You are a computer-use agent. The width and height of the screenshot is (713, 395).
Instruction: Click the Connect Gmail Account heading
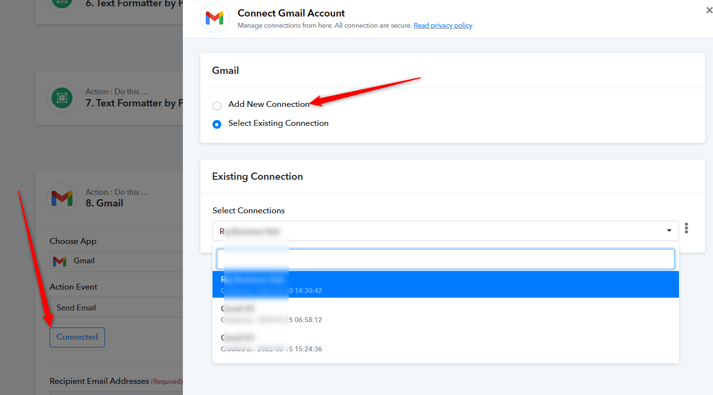click(x=291, y=13)
